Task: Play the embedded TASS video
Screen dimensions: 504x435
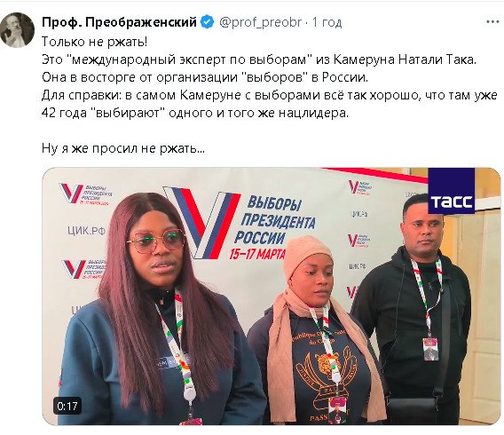Action: pos(271,297)
